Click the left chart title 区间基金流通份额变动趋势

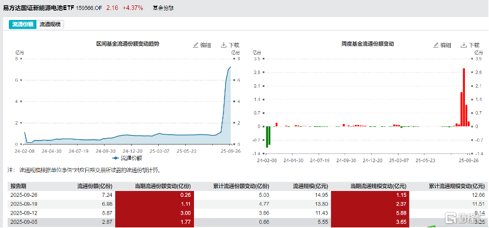[128, 44]
